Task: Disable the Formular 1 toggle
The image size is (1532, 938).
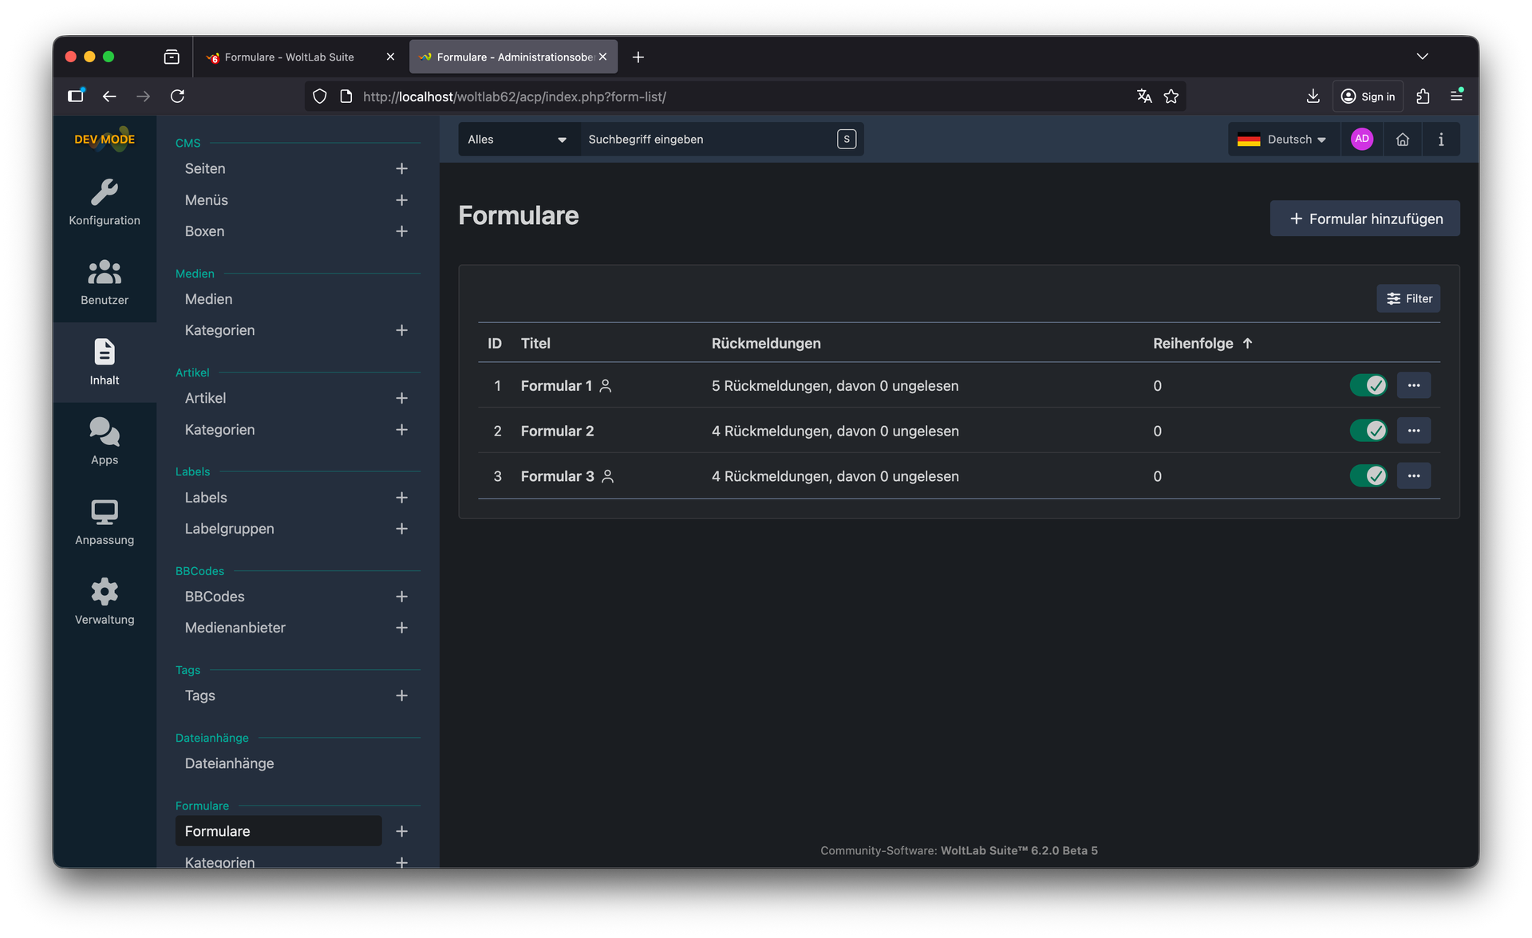Action: point(1368,385)
